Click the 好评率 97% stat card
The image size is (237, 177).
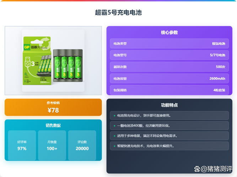click(22, 145)
